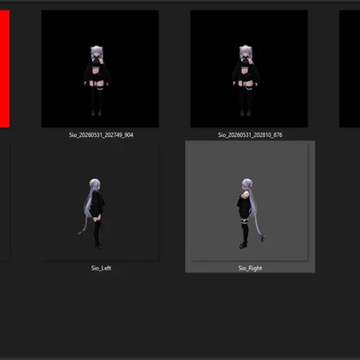Select the red thumbnail at the left edge
Viewport: 360px width, 360px height.
[5, 69]
